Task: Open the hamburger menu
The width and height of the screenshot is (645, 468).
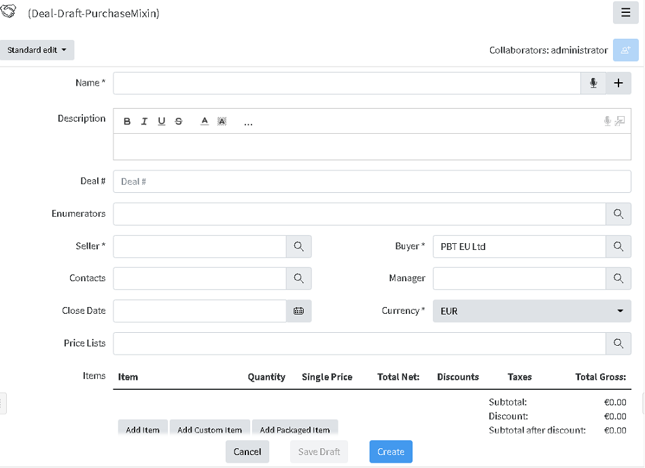Action: click(625, 13)
